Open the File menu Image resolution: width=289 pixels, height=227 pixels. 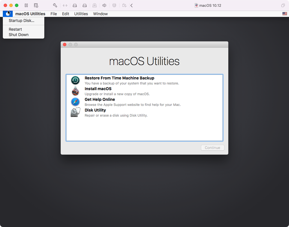point(54,14)
